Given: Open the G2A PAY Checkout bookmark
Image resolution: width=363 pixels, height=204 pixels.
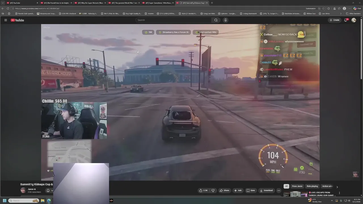Looking at the screenshot, I should tap(67, 13).
